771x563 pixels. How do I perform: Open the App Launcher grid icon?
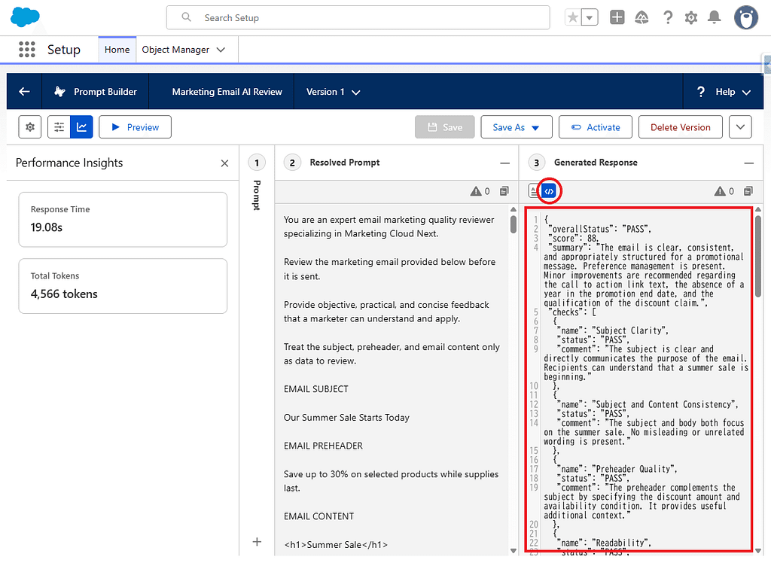(x=26, y=50)
